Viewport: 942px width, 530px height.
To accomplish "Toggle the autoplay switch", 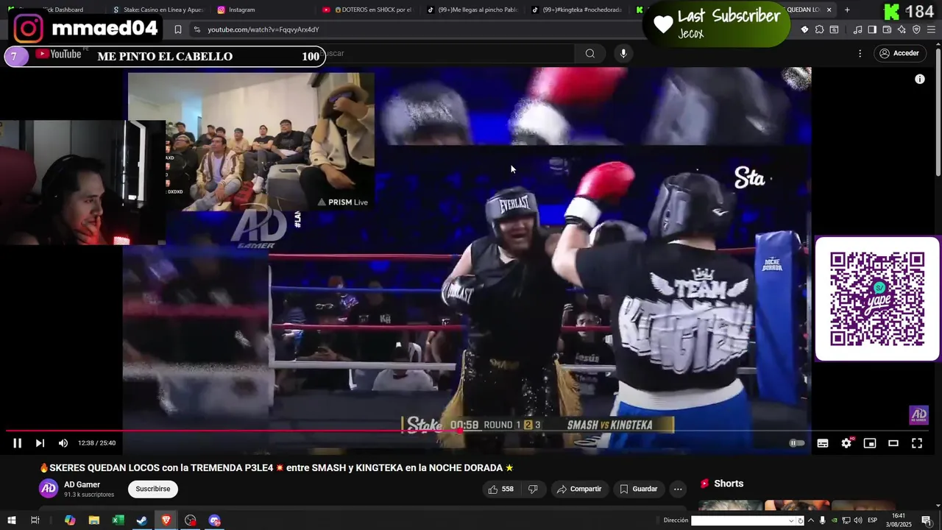I will 796,443.
